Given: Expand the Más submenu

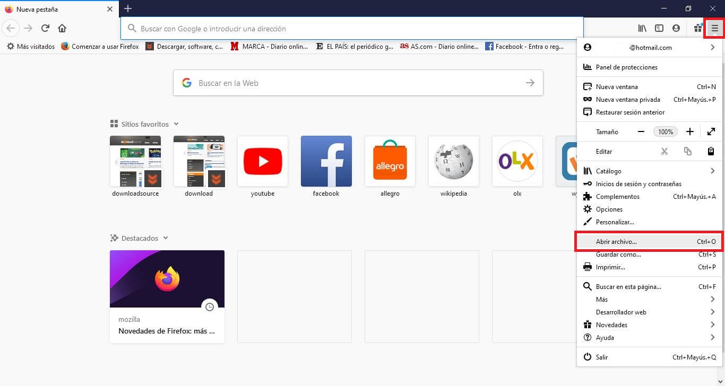Looking at the screenshot, I should (650, 299).
